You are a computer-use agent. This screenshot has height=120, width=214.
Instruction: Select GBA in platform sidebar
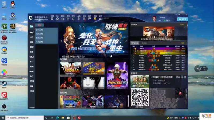coord(32,57)
